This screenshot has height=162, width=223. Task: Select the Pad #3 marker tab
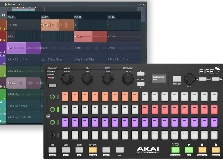[78, 17]
